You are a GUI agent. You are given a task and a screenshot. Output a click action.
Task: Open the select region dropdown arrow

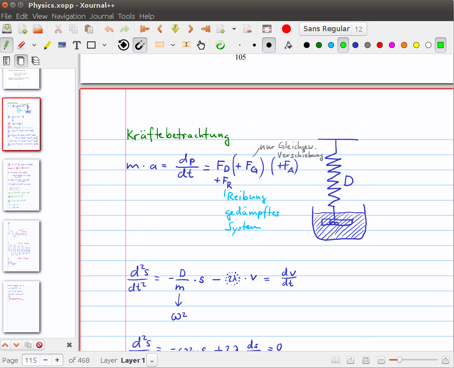[173, 45]
